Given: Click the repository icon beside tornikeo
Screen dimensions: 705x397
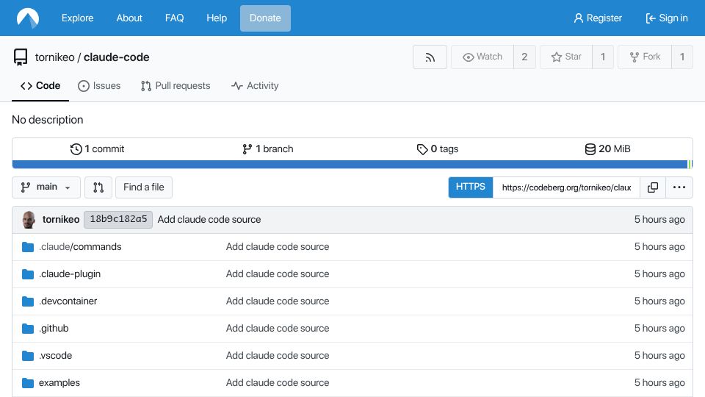Looking at the screenshot, I should [x=21, y=57].
